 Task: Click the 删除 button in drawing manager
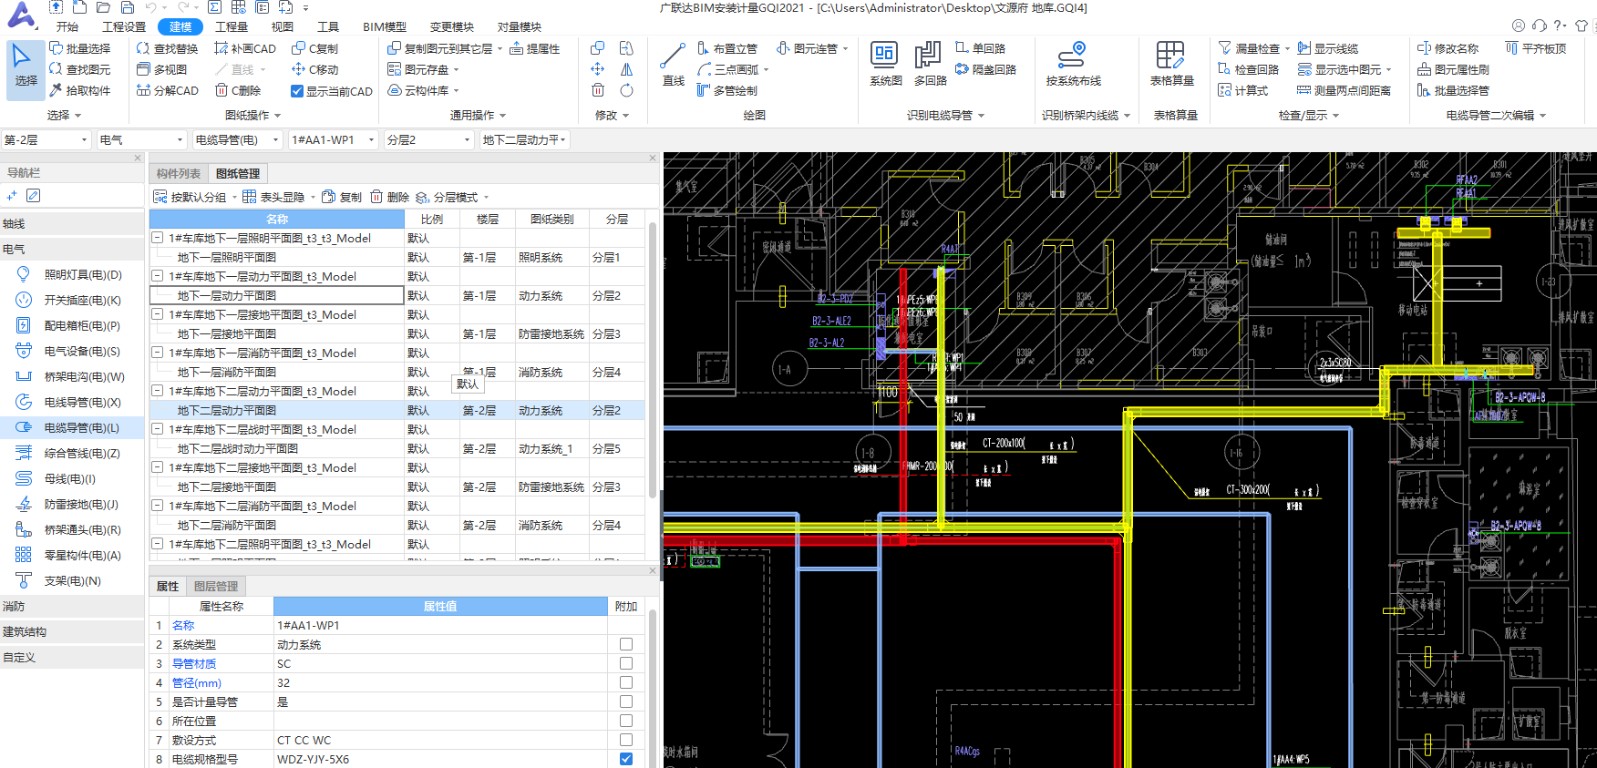390,197
